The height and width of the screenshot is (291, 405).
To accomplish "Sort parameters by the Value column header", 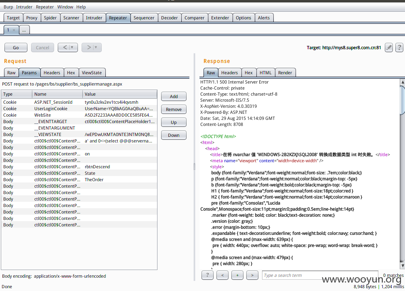I will (120, 94).
